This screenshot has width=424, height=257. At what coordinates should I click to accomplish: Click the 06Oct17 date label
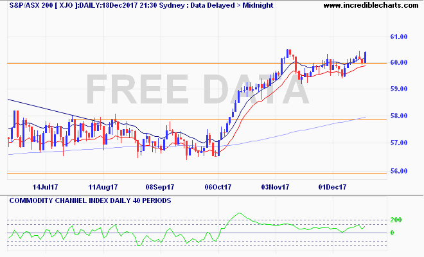click(x=218, y=187)
